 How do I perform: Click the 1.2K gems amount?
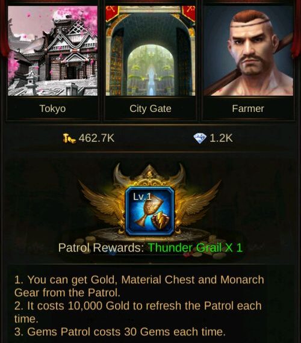click(x=221, y=138)
